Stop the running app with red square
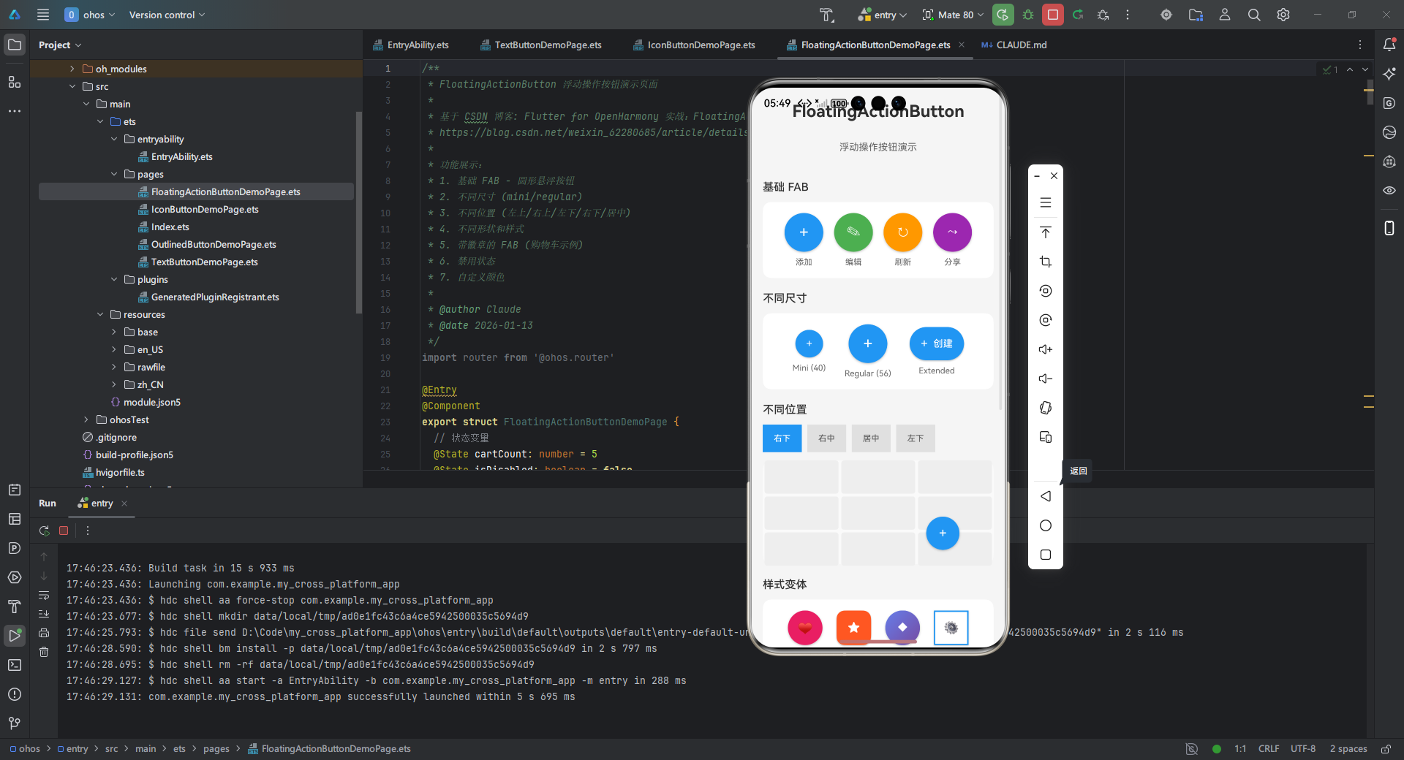The width and height of the screenshot is (1404, 760). click(x=1053, y=15)
